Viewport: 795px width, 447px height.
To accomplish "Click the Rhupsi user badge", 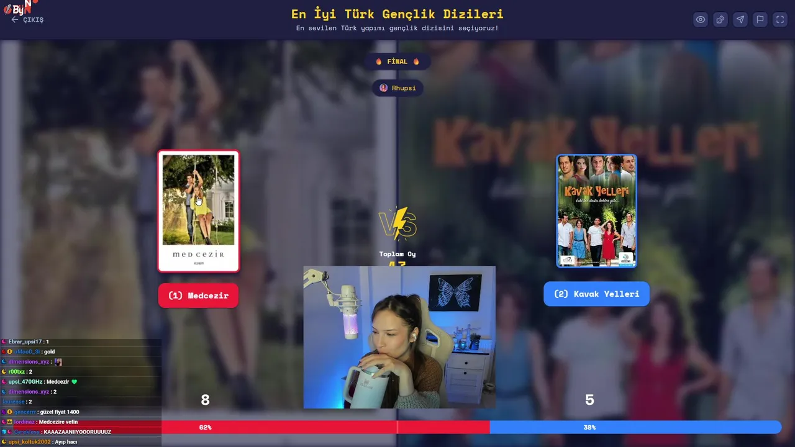I will tap(397, 88).
